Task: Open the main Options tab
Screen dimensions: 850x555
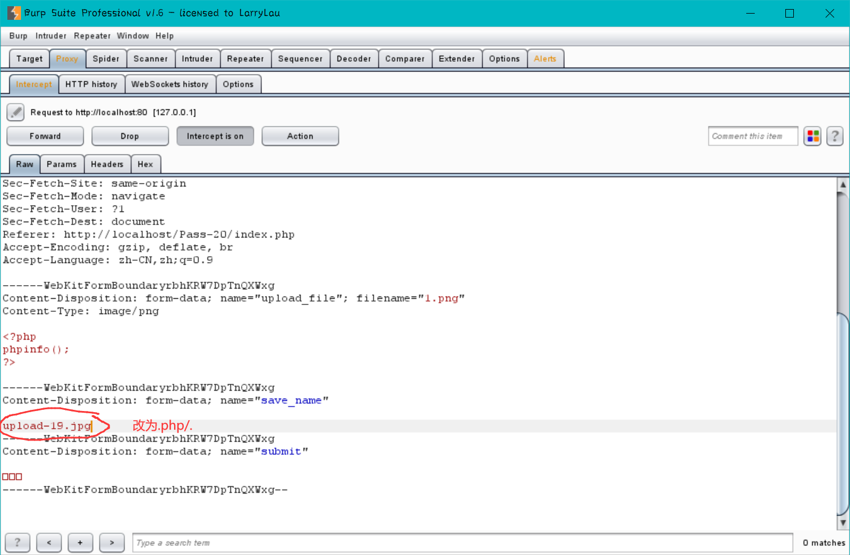Action: pyautogui.click(x=505, y=58)
